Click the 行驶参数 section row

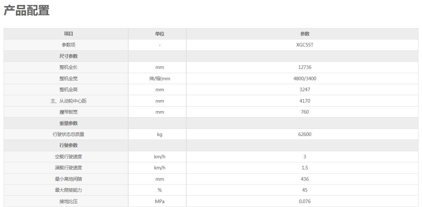point(211,145)
